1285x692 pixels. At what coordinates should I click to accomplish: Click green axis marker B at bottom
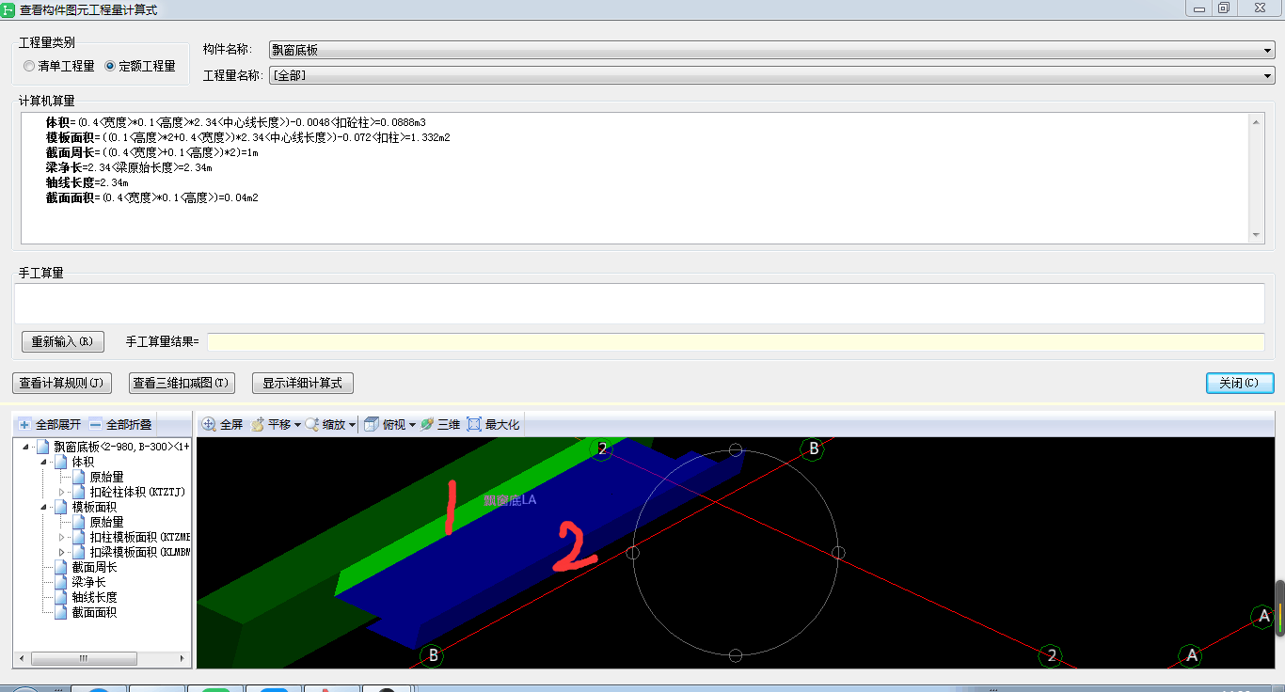tap(432, 655)
